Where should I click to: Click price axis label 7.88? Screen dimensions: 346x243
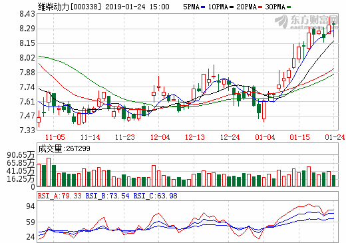(27, 73)
